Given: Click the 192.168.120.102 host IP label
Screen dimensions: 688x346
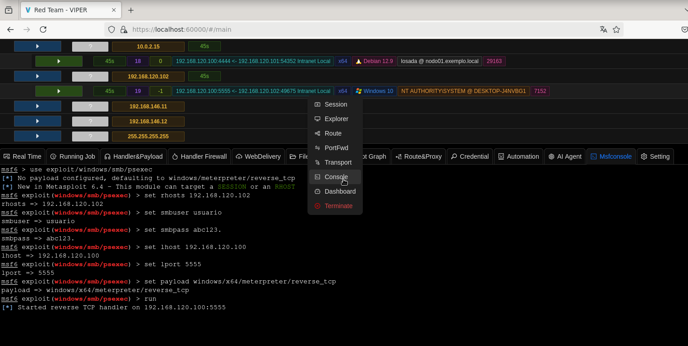Looking at the screenshot, I should [148, 76].
